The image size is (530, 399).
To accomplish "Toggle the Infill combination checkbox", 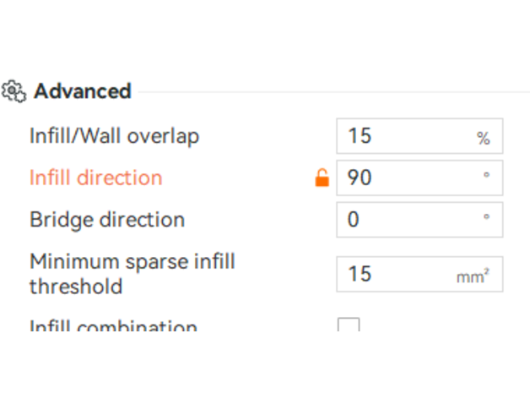I will pyautogui.click(x=348, y=325).
